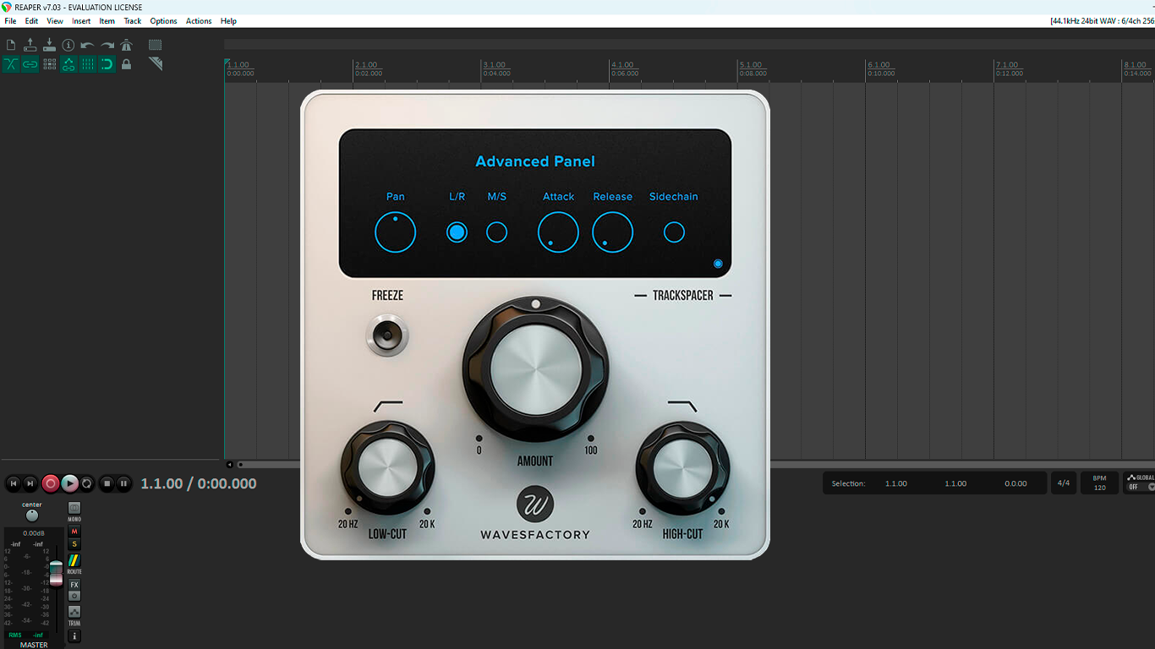Screen dimensions: 1155x649
Task: Collapse Advanced Panel with small blue dot
Action: [x=718, y=264]
